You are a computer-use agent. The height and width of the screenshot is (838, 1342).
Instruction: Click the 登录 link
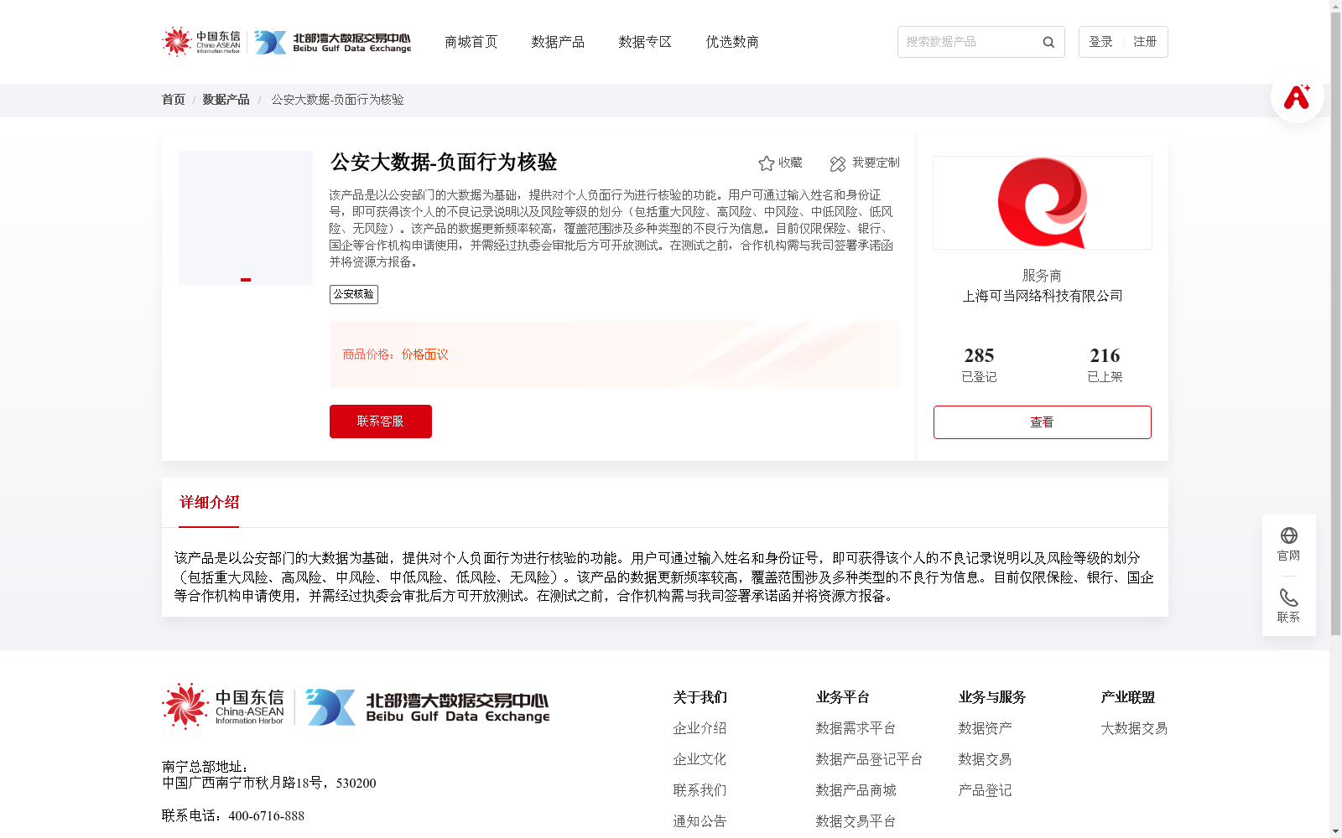pos(1100,42)
